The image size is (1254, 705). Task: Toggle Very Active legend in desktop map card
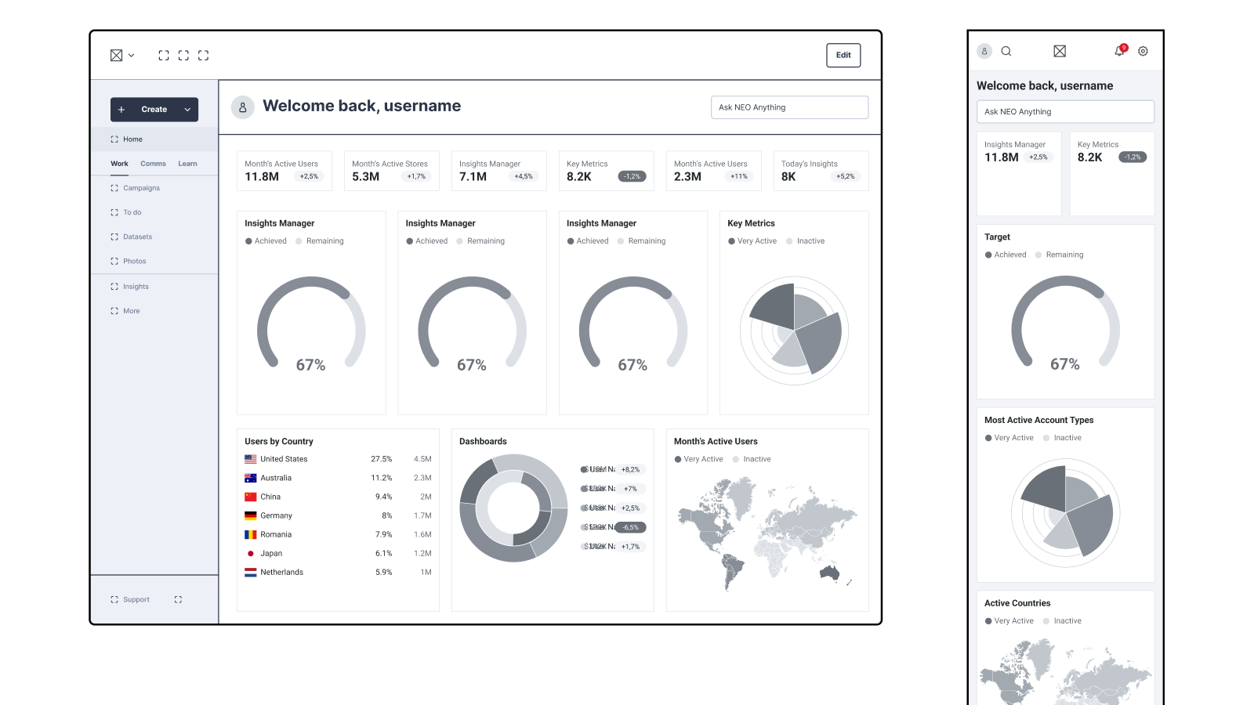pyautogui.click(x=698, y=459)
